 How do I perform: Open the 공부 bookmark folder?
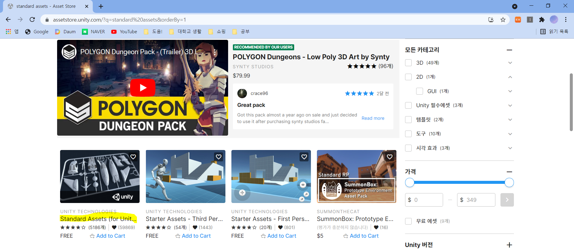241,31
